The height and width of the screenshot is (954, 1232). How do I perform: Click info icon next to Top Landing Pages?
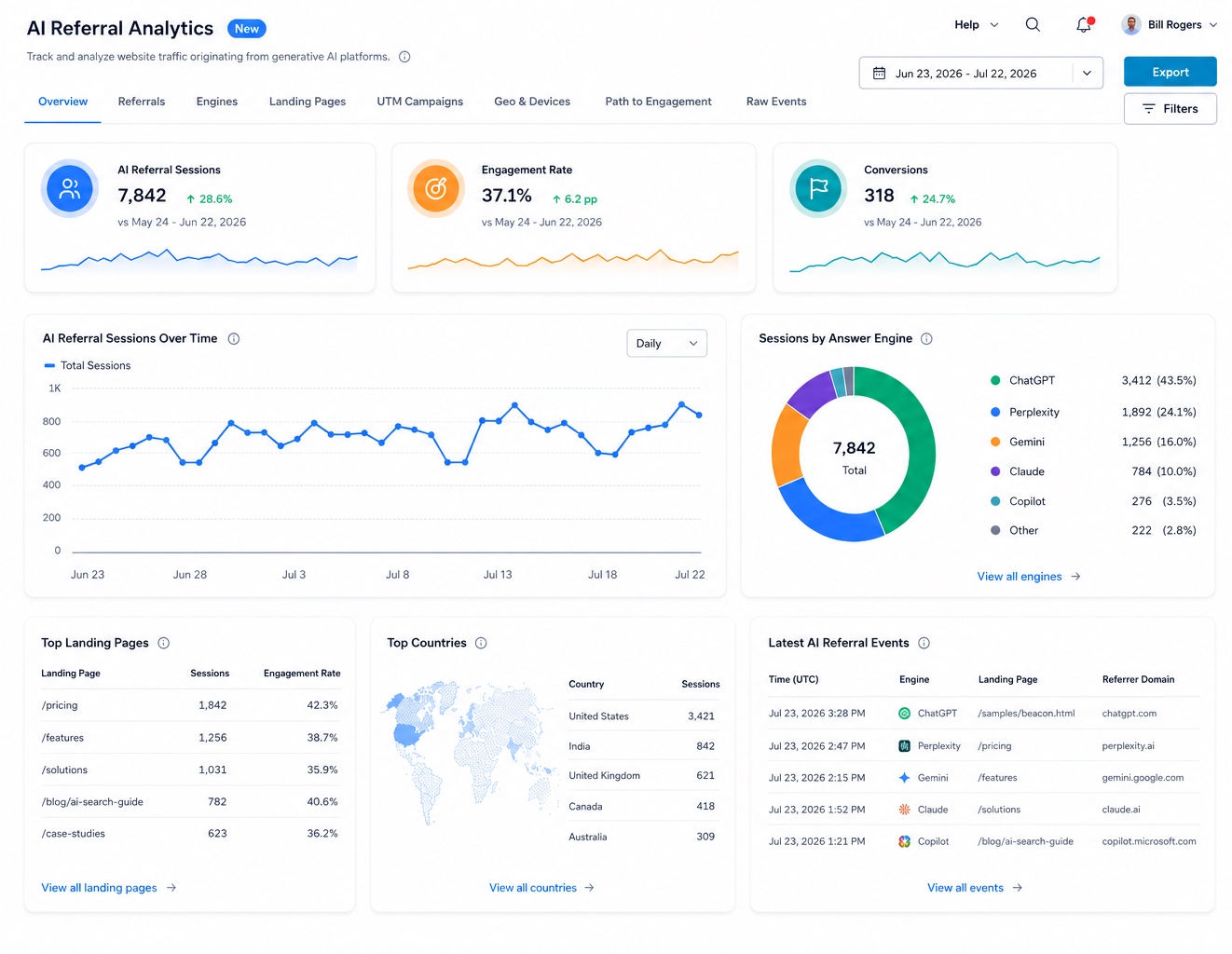coord(164,643)
